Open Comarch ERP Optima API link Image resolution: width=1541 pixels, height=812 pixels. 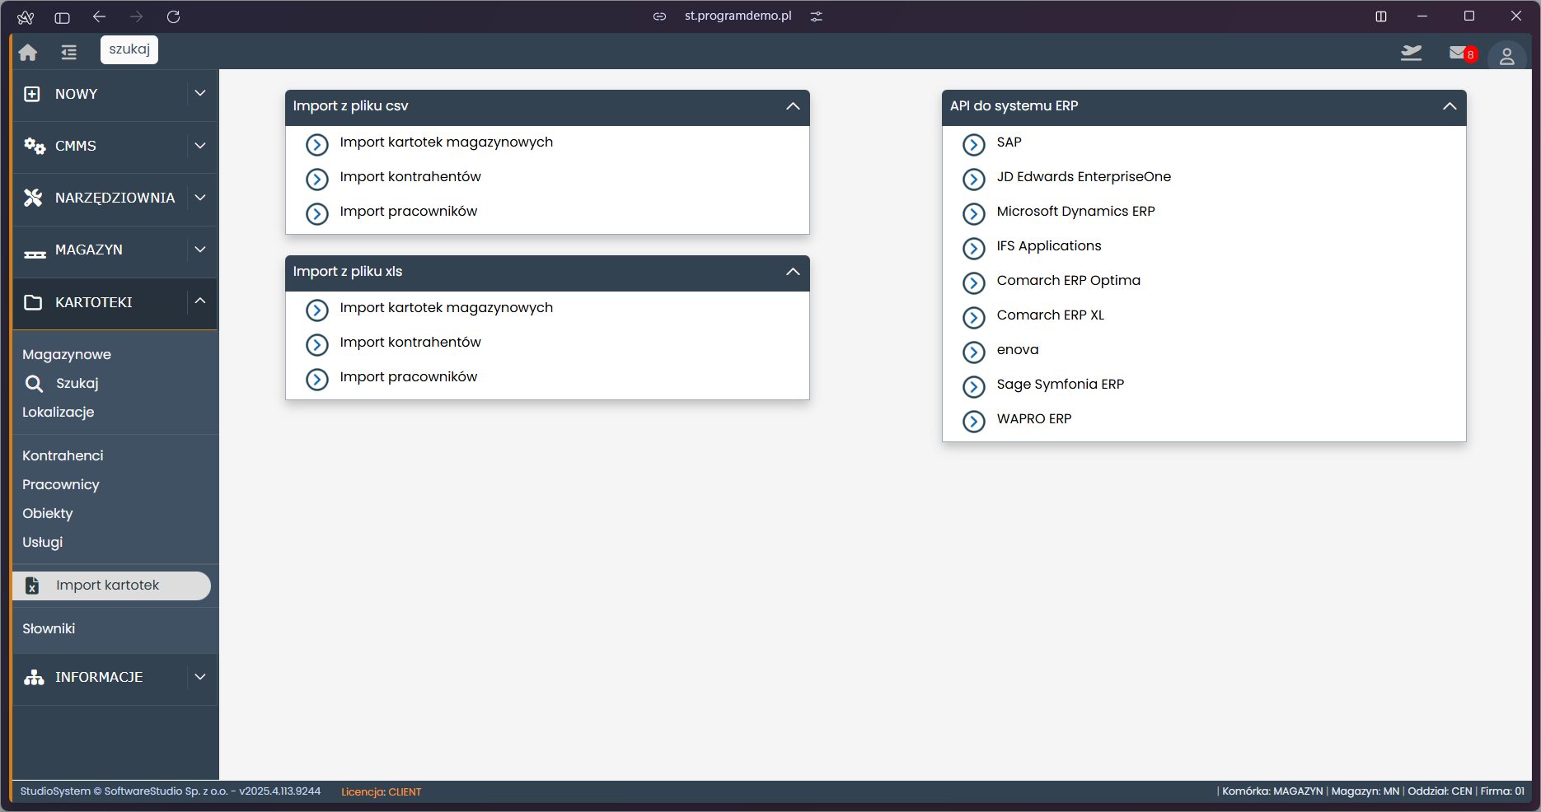click(x=1068, y=281)
